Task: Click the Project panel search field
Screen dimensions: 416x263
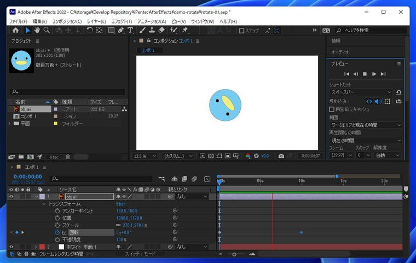Action: click(x=67, y=92)
